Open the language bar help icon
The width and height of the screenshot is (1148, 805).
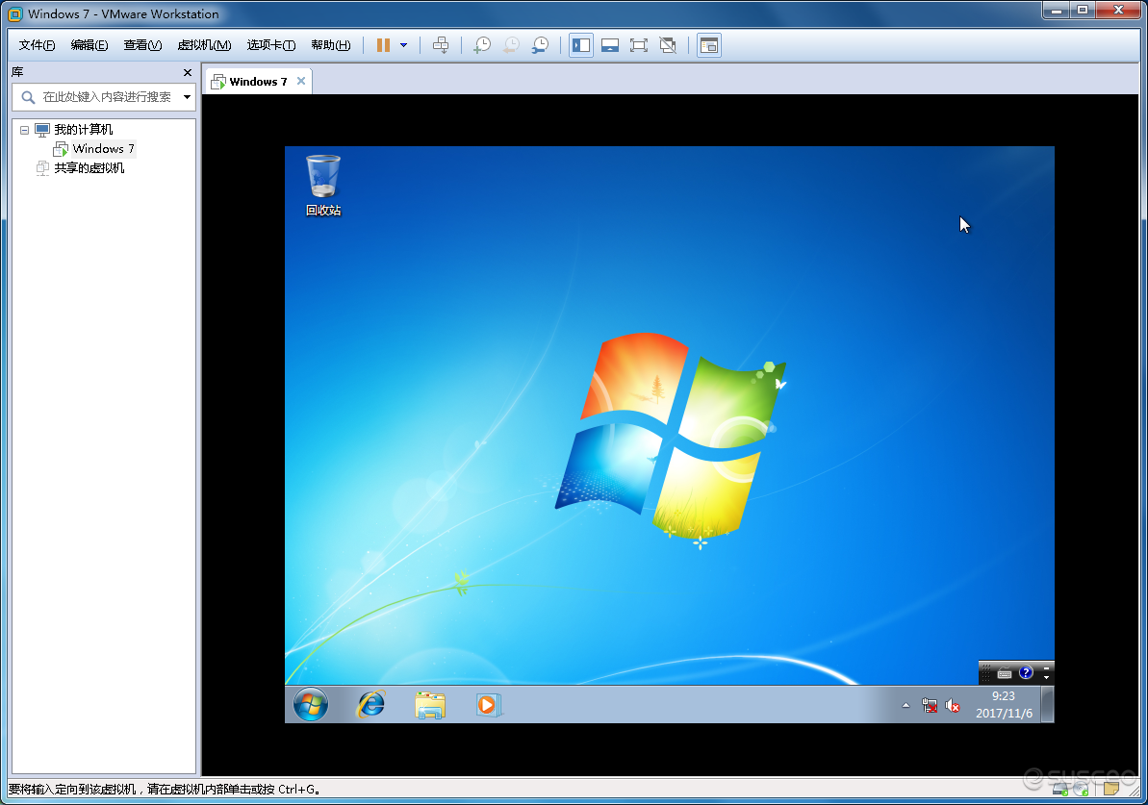pyautogui.click(x=1026, y=672)
